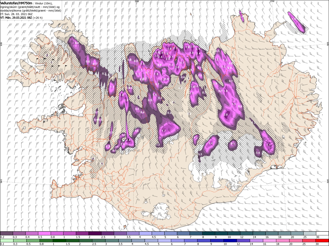
Task: Click the 1.7 value in the south-central pink blob
Action: [164, 131]
